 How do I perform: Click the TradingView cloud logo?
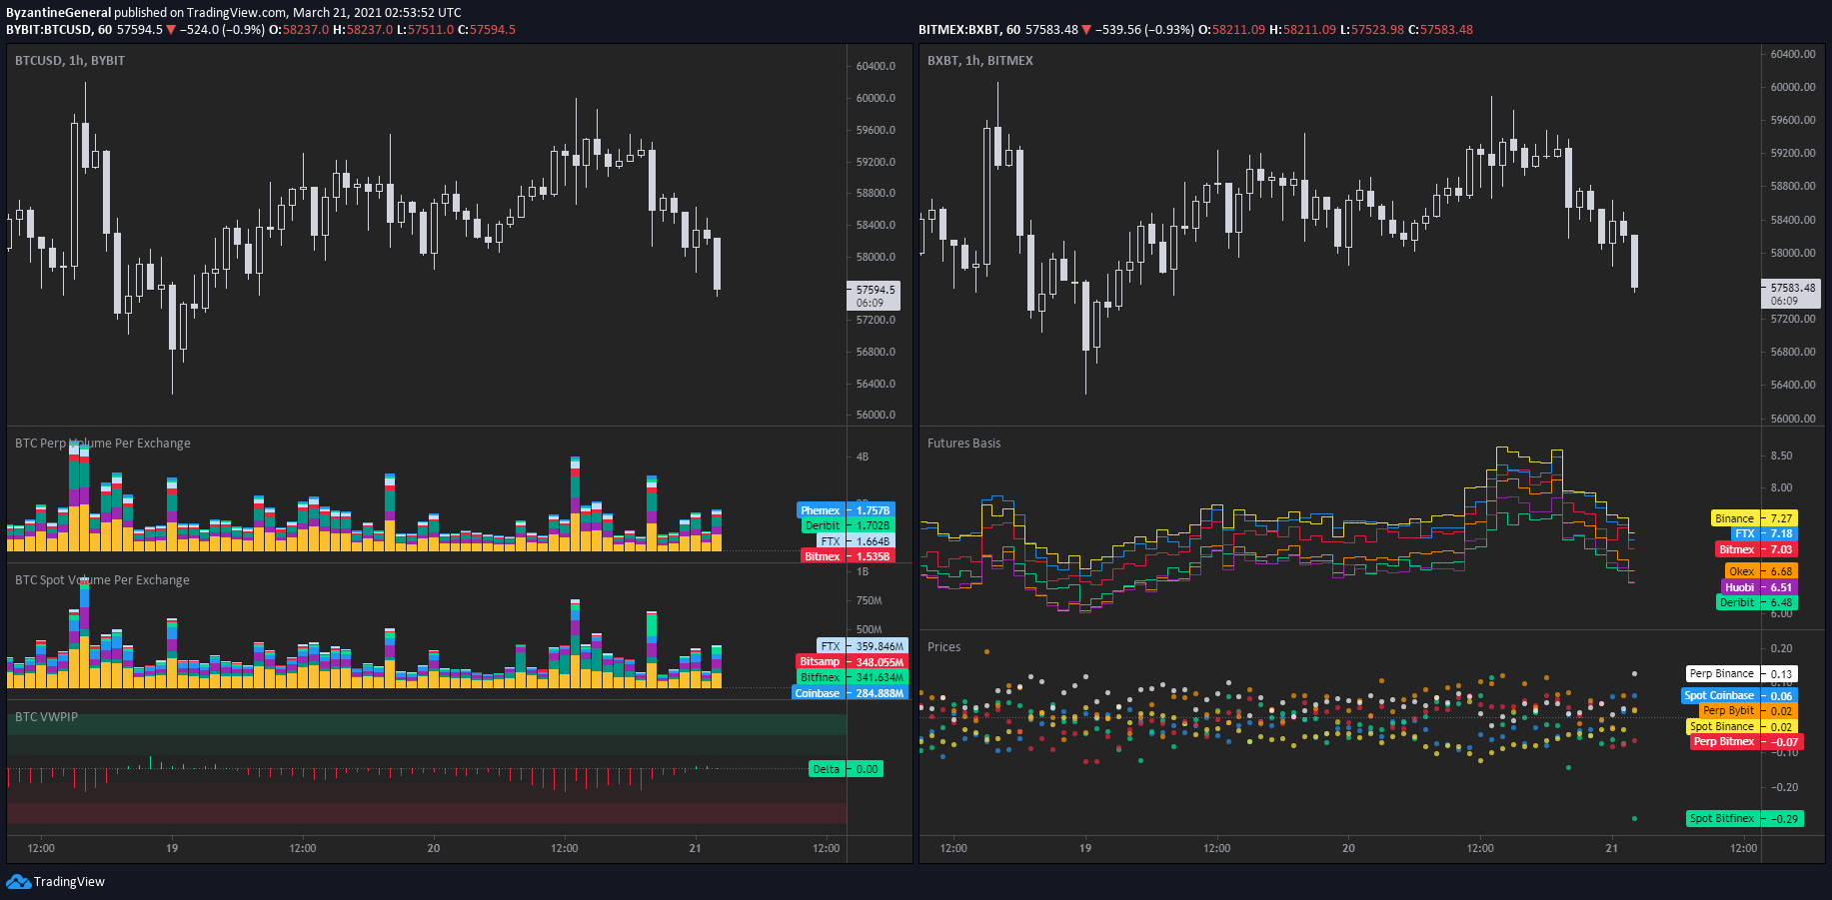click(18, 882)
